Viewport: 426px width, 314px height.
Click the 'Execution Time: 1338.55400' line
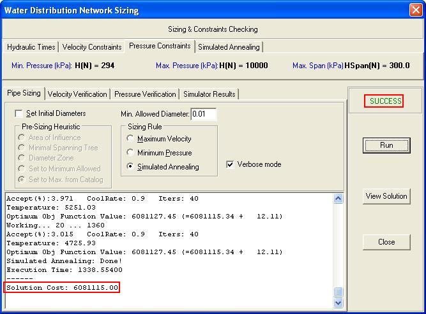(x=65, y=270)
